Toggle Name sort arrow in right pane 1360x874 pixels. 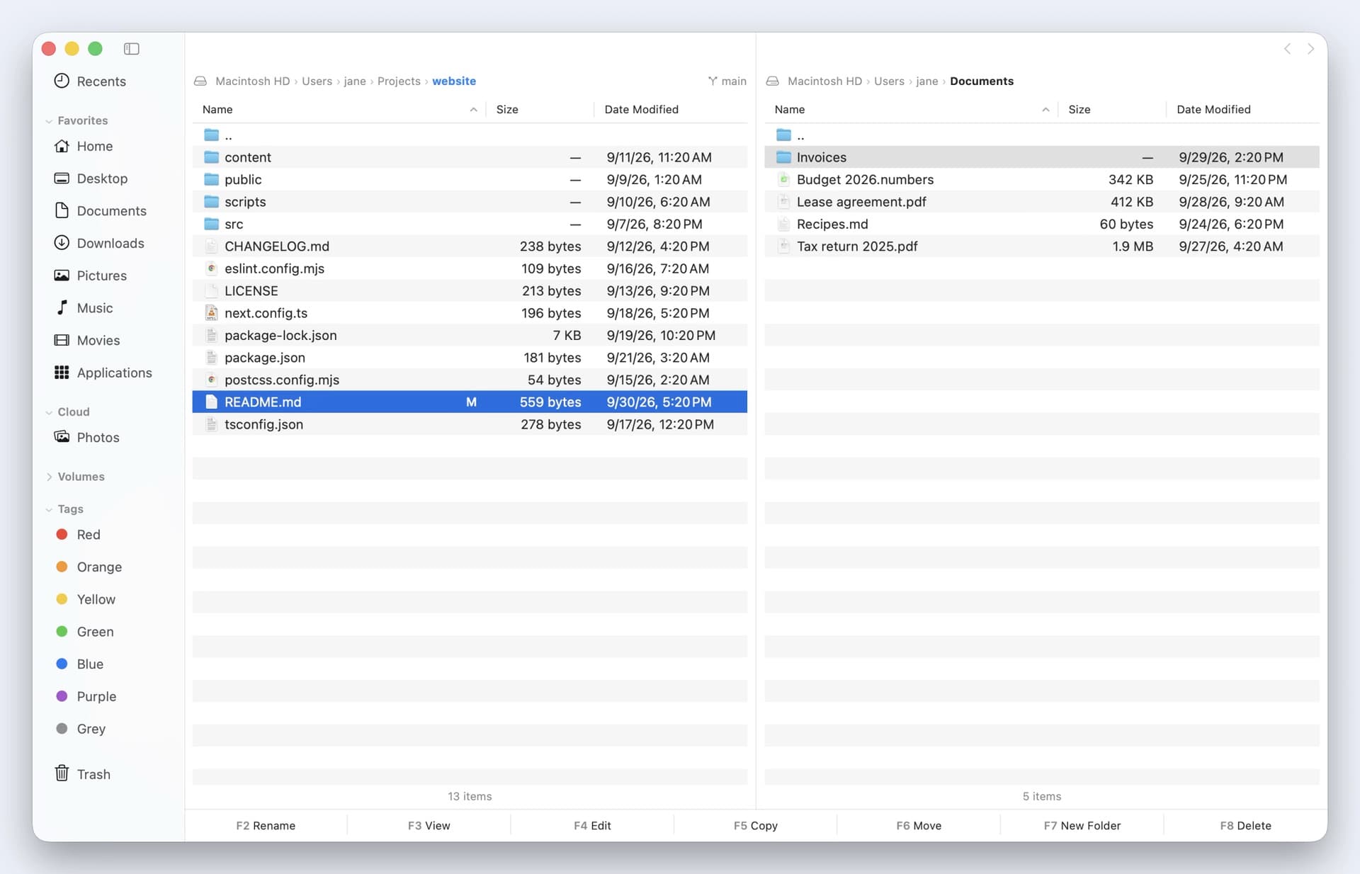click(x=1045, y=110)
